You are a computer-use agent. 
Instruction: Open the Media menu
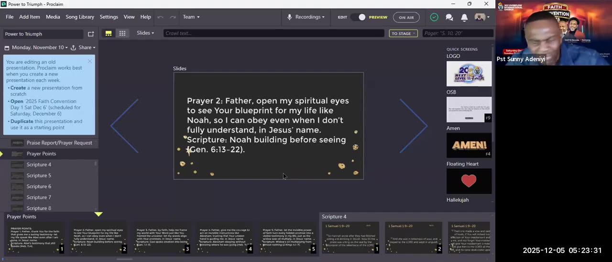click(x=53, y=17)
